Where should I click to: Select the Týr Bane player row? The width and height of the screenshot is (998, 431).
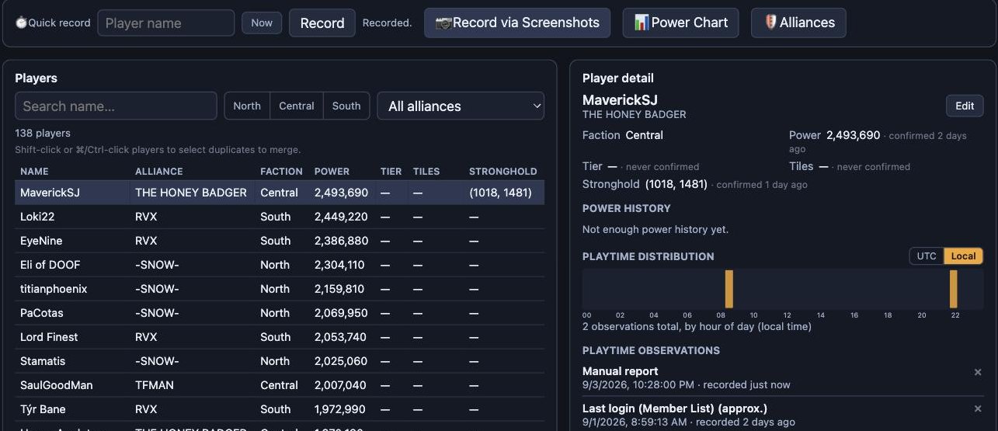tap(280, 409)
